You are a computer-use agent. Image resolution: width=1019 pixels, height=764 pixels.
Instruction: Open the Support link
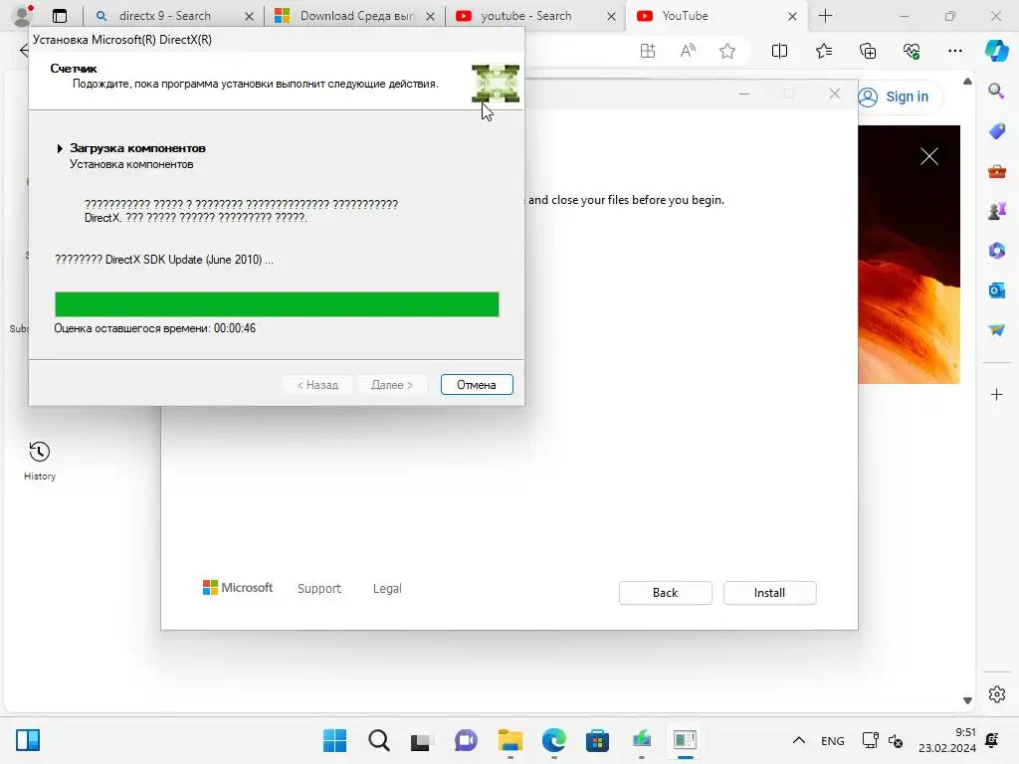[319, 589]
